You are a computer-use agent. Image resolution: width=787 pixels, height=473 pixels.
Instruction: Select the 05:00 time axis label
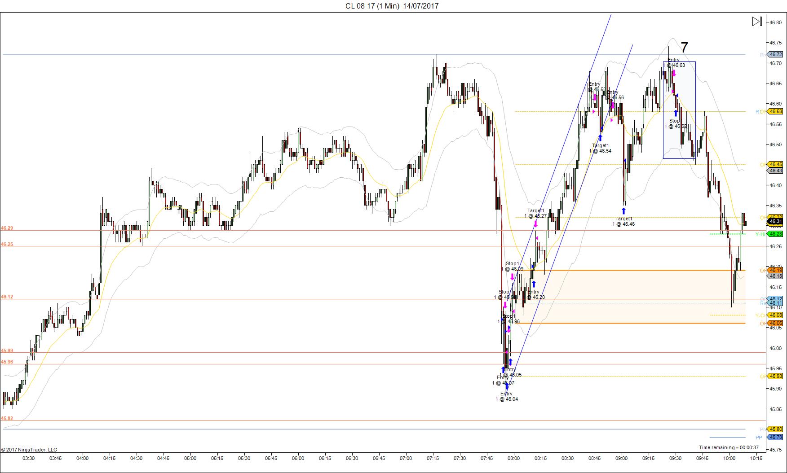pyautogui.click(x=190, y=458)
